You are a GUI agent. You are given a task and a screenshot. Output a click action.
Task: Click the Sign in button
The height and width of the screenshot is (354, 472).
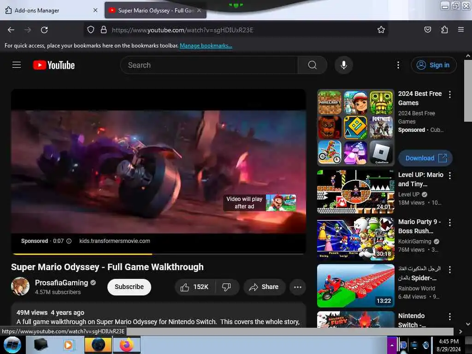434,65
